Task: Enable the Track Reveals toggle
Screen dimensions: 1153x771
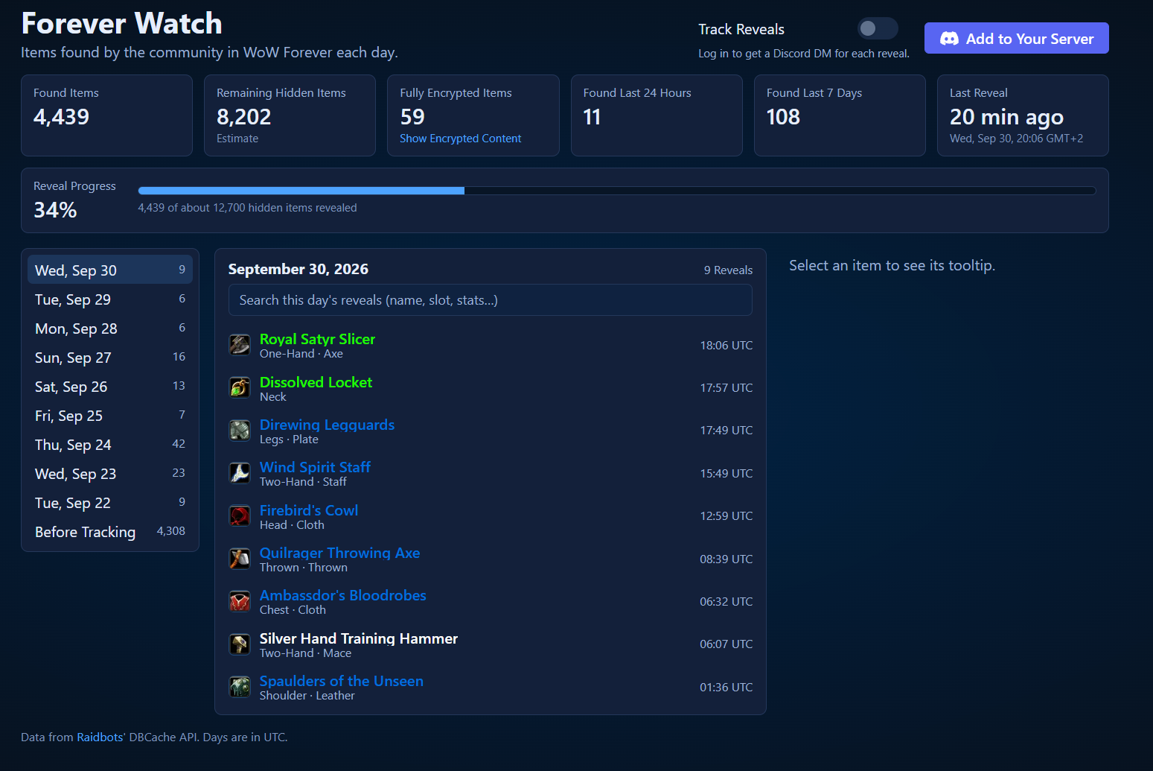Action: [878, 29]
